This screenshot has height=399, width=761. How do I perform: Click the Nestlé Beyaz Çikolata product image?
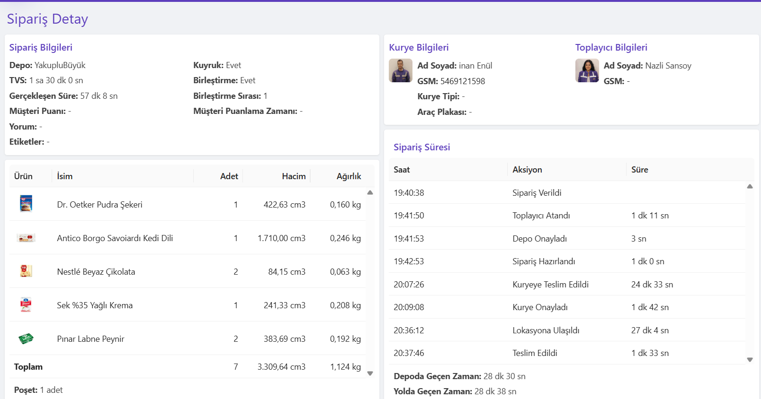pyautogui.click(x=26, y=271)
